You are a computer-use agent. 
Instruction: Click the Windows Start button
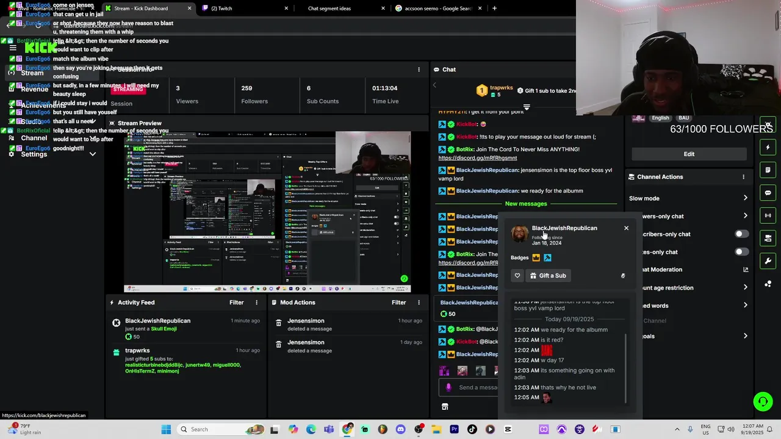[x=166, y=429]
